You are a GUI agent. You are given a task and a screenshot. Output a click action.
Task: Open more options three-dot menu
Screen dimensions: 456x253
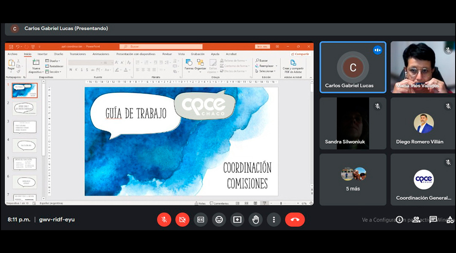pyautogui.click(x=274, y=220)
